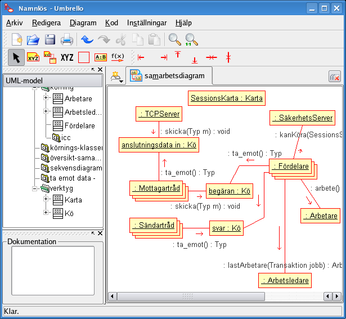Close the samarbetsdiagram tab with red X icon

point(335,77)
